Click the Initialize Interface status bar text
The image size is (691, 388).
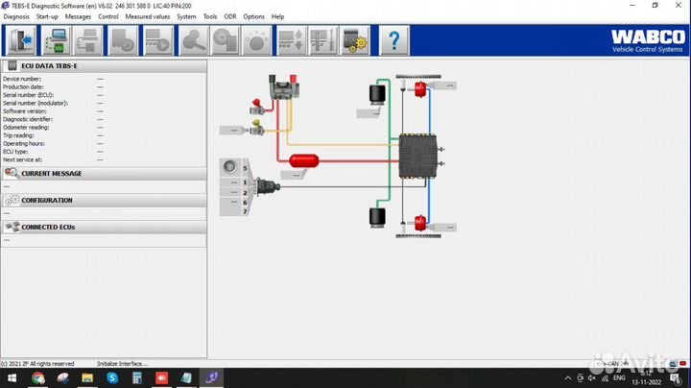[x=122, y=364]
